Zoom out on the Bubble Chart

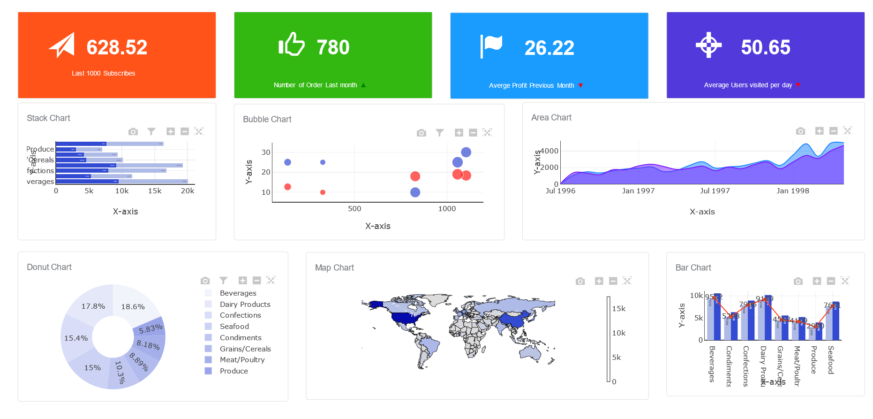point(473,133)
